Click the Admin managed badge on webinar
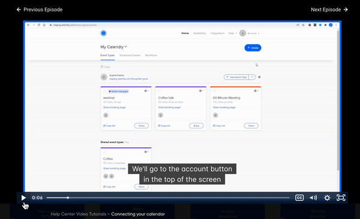 coord(118,92)
